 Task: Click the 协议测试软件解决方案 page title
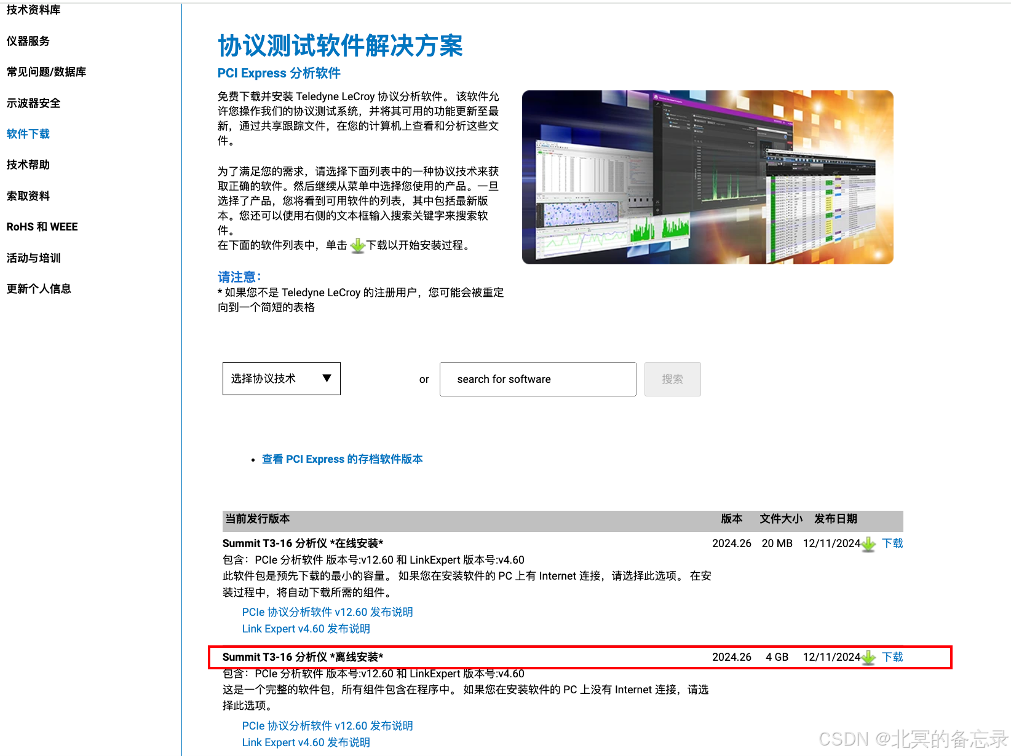340,45
